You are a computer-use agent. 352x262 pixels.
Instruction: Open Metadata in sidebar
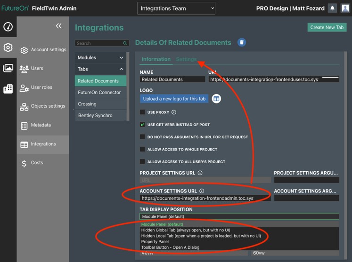pos(43,125)
